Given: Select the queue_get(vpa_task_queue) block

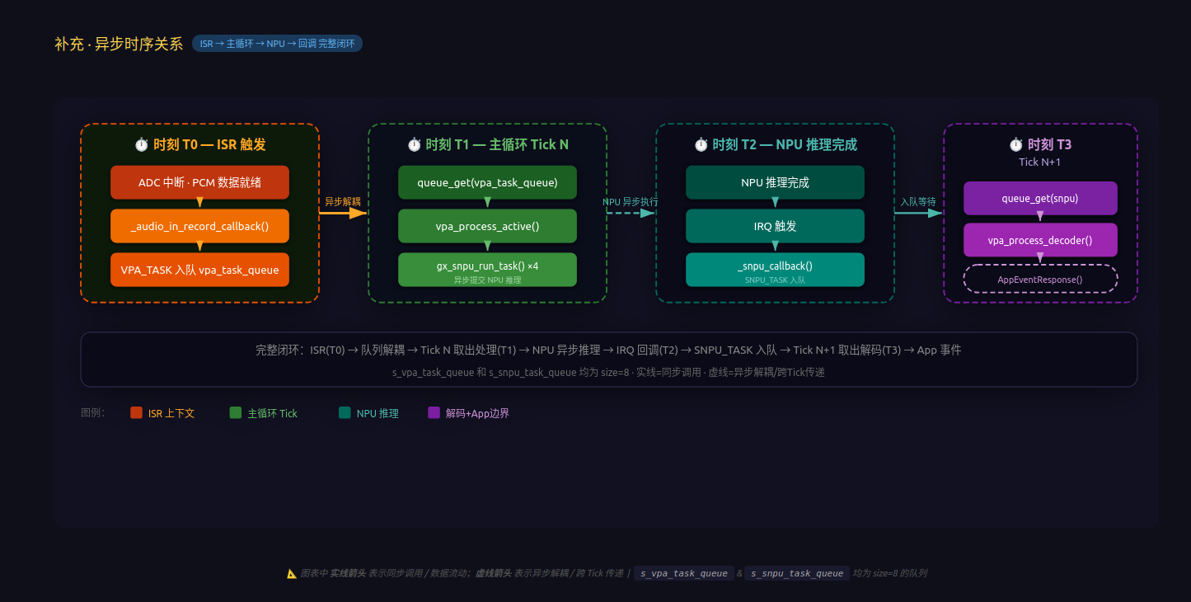Looking at the screenshot, I should [x=487, y=182].
